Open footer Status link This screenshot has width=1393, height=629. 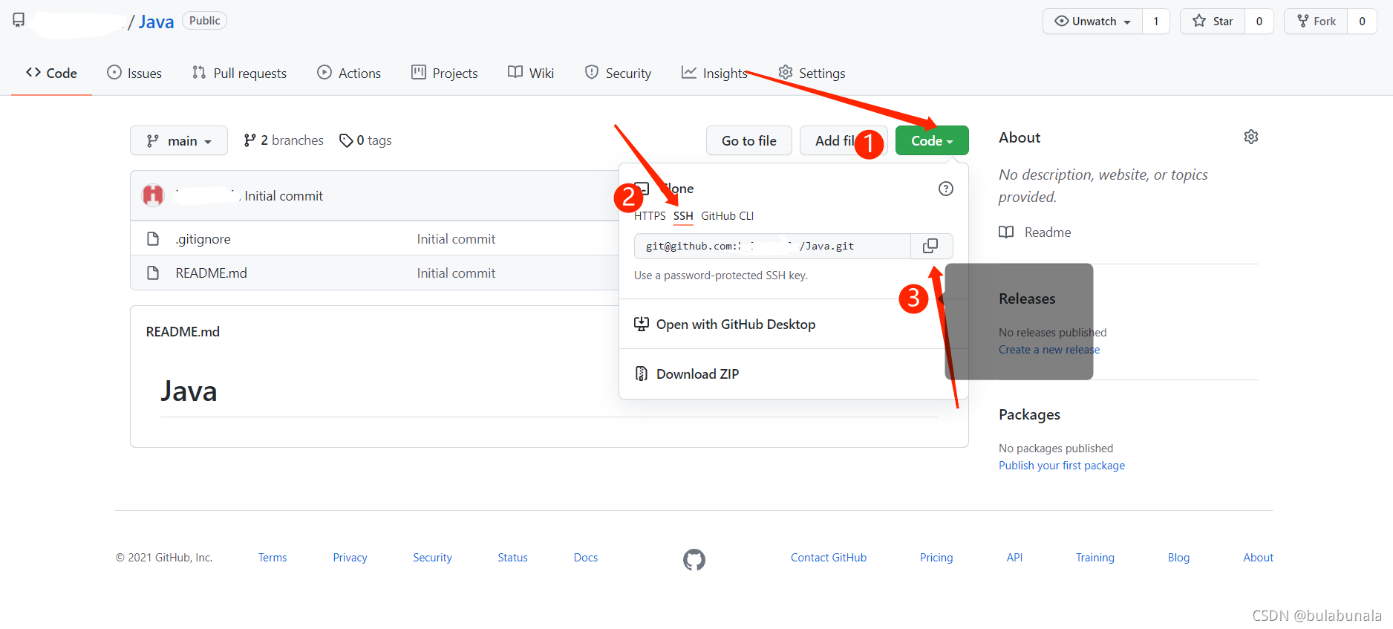(512, 558)
